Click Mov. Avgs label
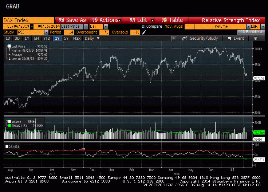268x192 pixels. tap(174, 26)
